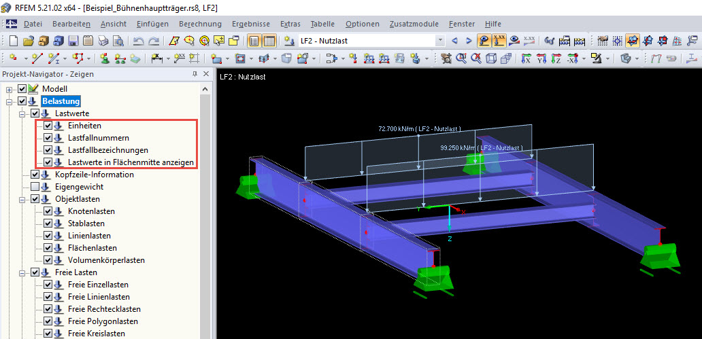
Task: Click the zoom window magnifier icon
Action: point(461,58)
